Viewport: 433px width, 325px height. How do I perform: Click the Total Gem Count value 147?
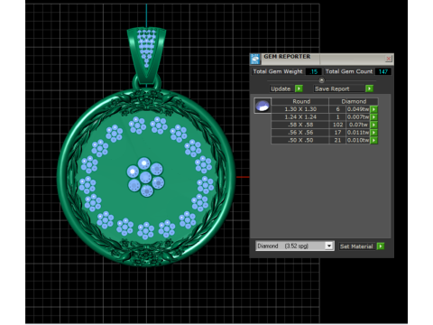click(x=382, y=71)
